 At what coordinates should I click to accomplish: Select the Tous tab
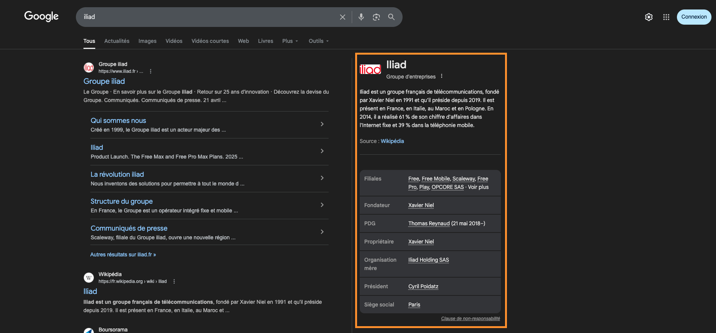(89, 41)
